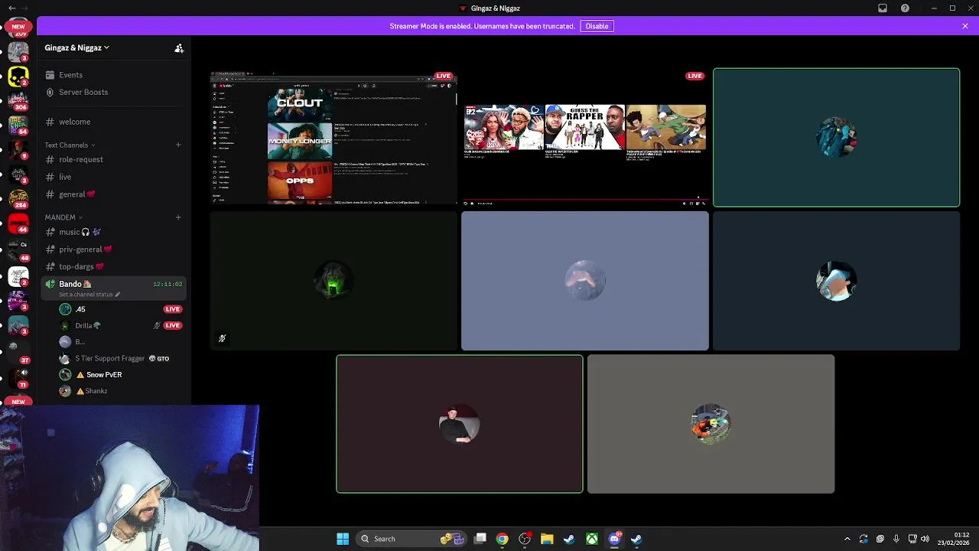Show hidden icons chevron in system tray

coord(847,539)
